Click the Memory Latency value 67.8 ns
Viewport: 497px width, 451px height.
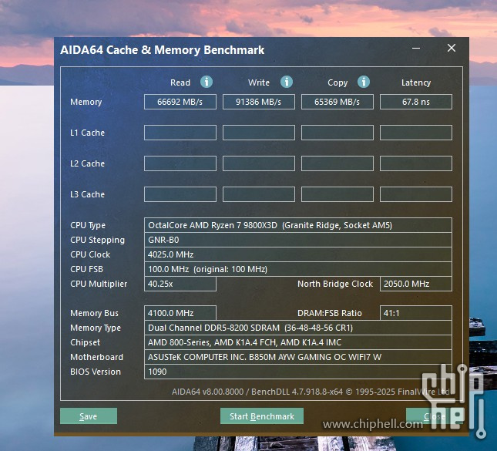tap(416, 102)
